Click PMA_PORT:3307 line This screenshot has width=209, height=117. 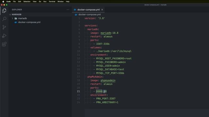pyautogui.click(x=106, y=99)
